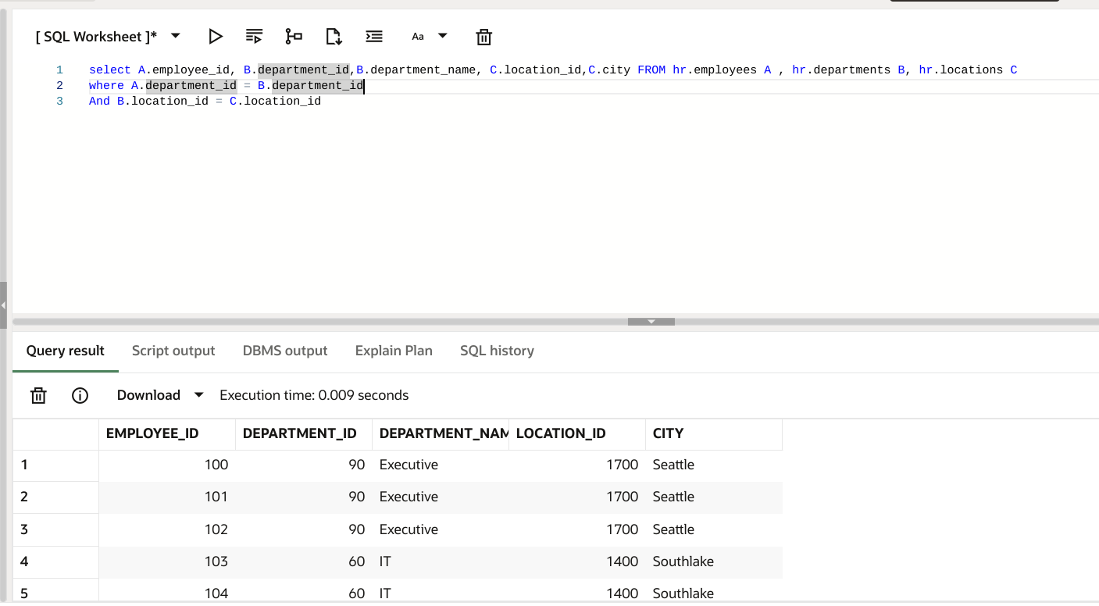
Task: Select the cell with employee ID 101
Action: (x=167, y=497)
